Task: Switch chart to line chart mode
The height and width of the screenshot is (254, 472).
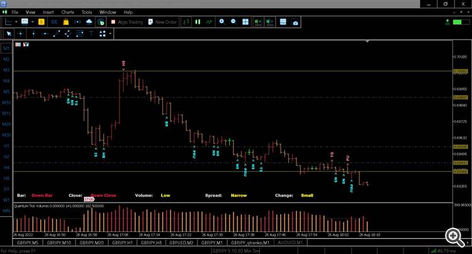Action: tap(209, 22)
